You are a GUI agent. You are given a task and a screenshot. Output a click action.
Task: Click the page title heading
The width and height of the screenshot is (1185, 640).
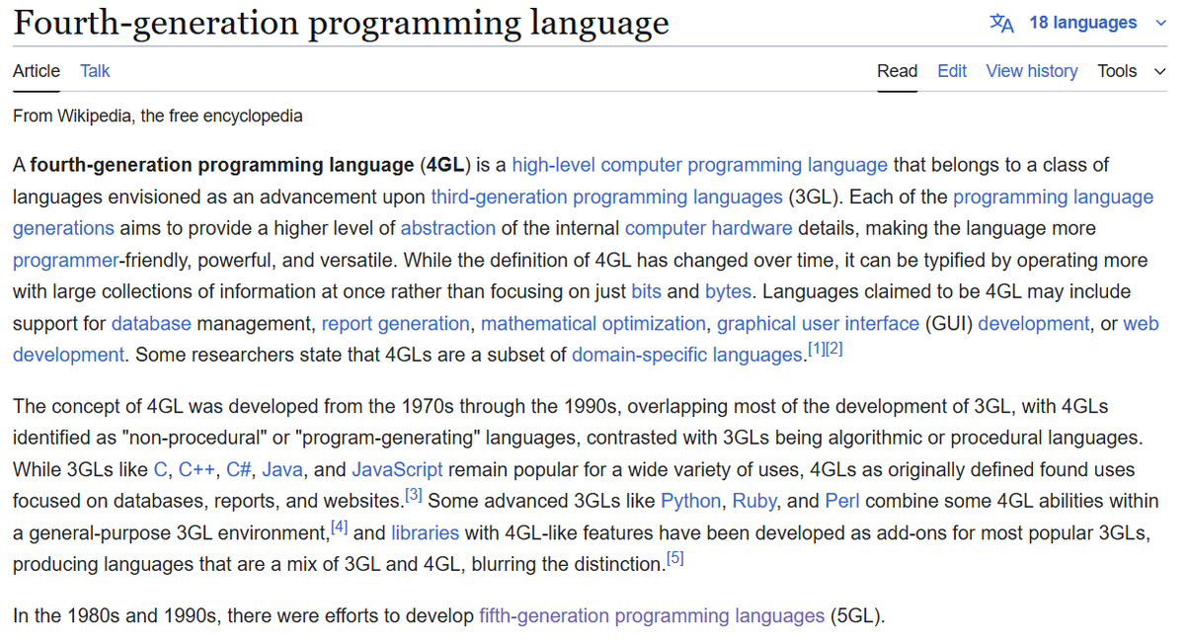point(341,24)
